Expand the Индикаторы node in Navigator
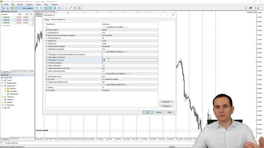This screenshot has height=148, width=264. click(2, 83)
